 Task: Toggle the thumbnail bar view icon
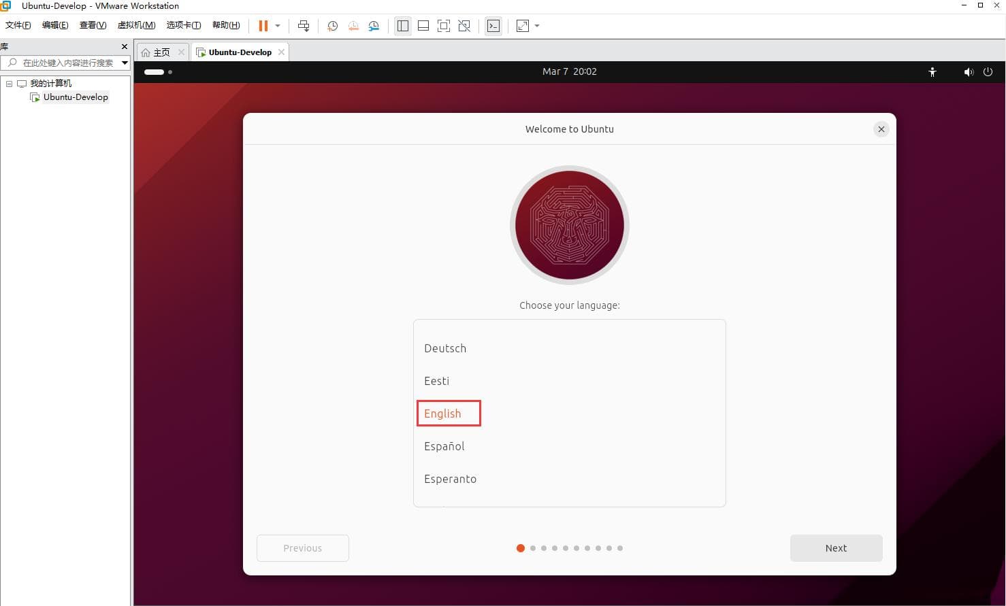click(x=423, y=26)
